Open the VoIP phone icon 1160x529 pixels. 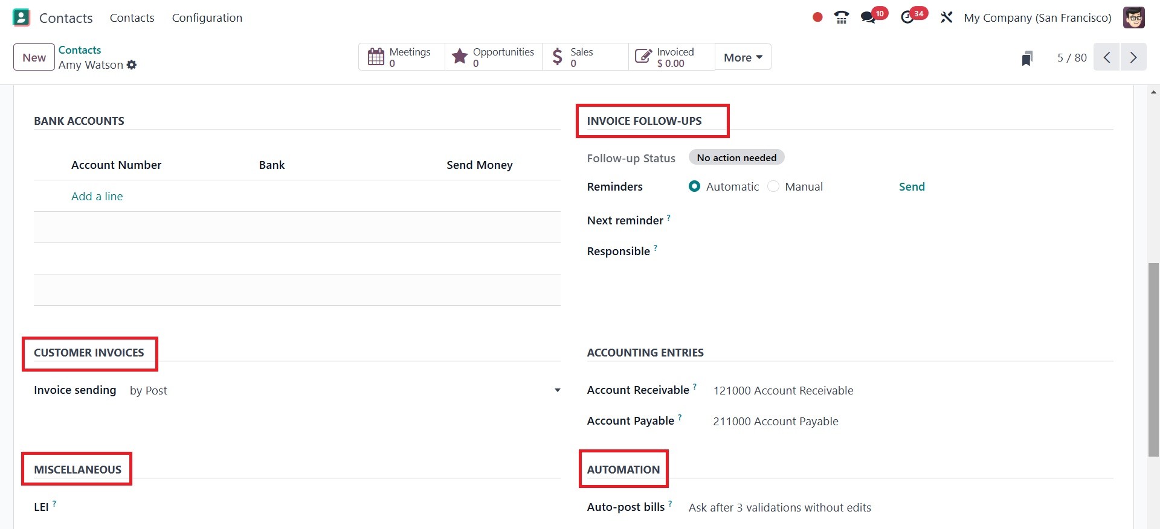[x=841, y=17]
